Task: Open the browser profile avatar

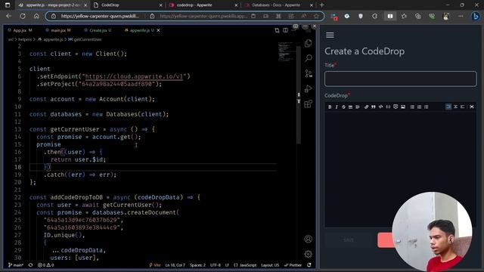Action: (446, 16)
